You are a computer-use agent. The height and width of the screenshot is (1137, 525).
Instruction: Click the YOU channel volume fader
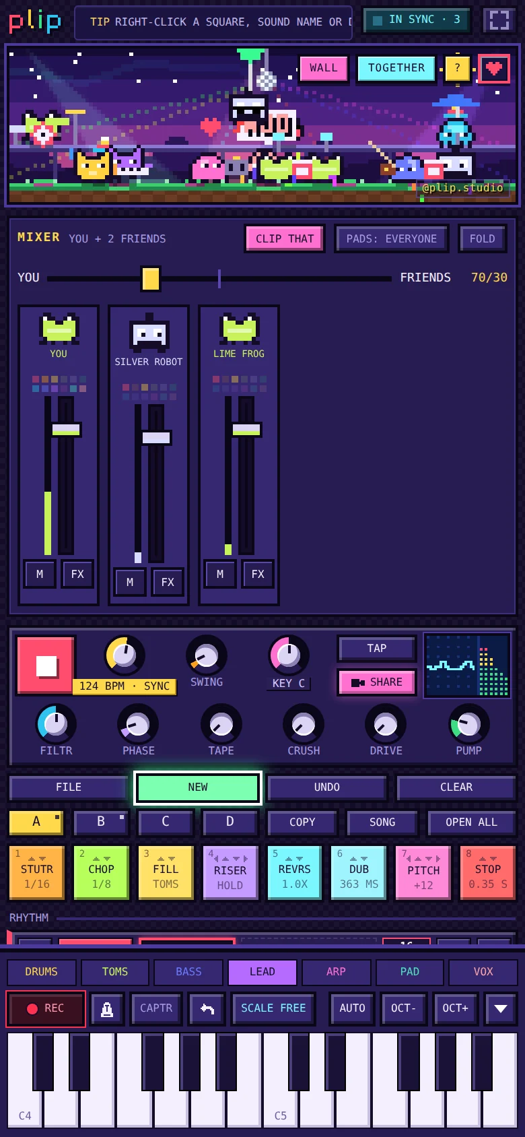coord(66,430)
